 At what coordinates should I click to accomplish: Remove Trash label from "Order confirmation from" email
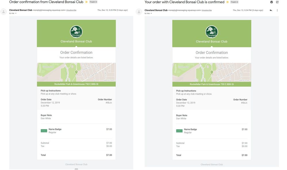(96, 2)
